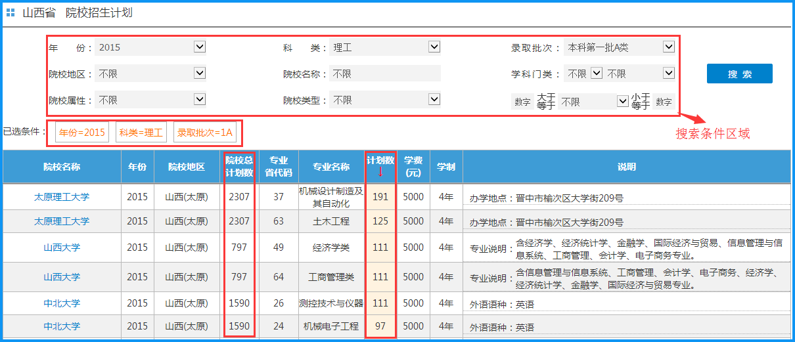Expand the 科类 dropdown set to 理工
795x342 pixels.
[x=434, y=47]
